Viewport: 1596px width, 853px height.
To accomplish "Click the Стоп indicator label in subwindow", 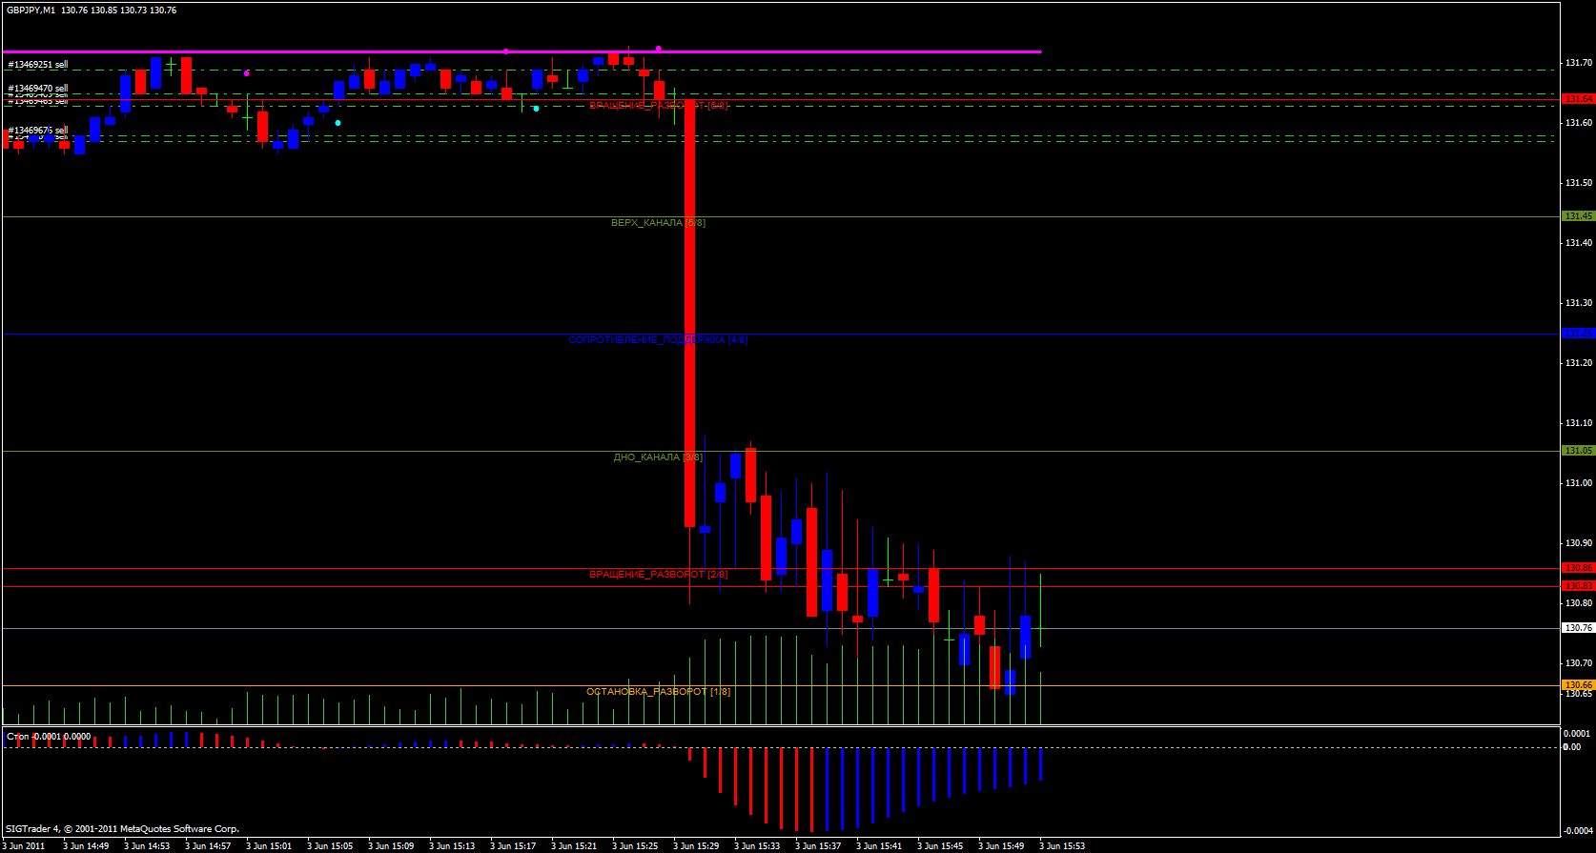I will pos(49,737).
